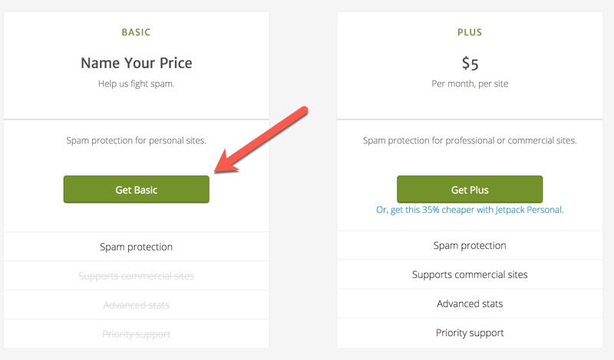Open the Jetpack Personal cheaper offer link
The width and height of the screenshot is (614, 360).
[469, 209]
